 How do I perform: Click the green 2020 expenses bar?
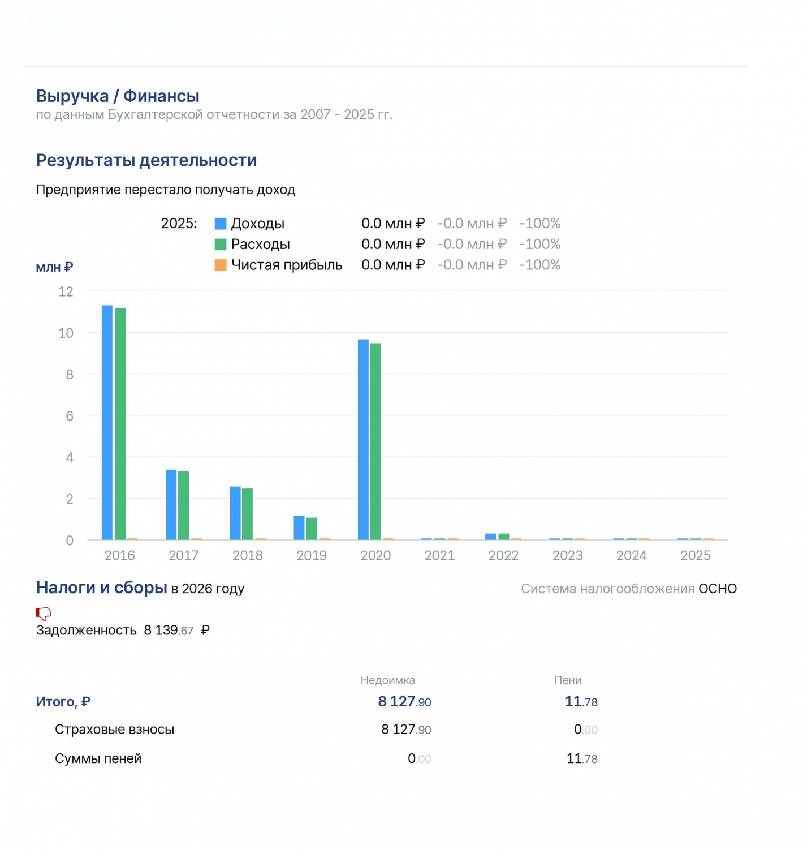(x=375, y=441)
